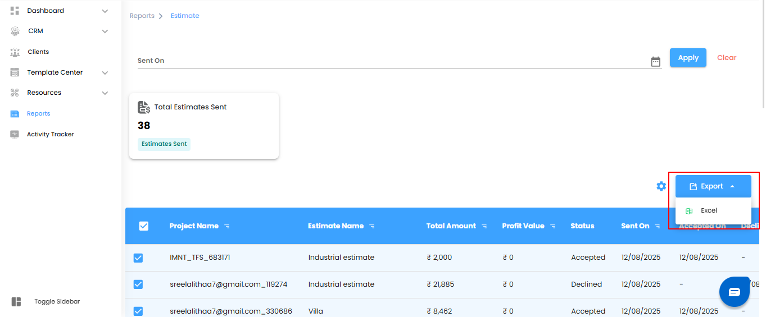
Task: Click the Clear link
Action: (727, 58)
